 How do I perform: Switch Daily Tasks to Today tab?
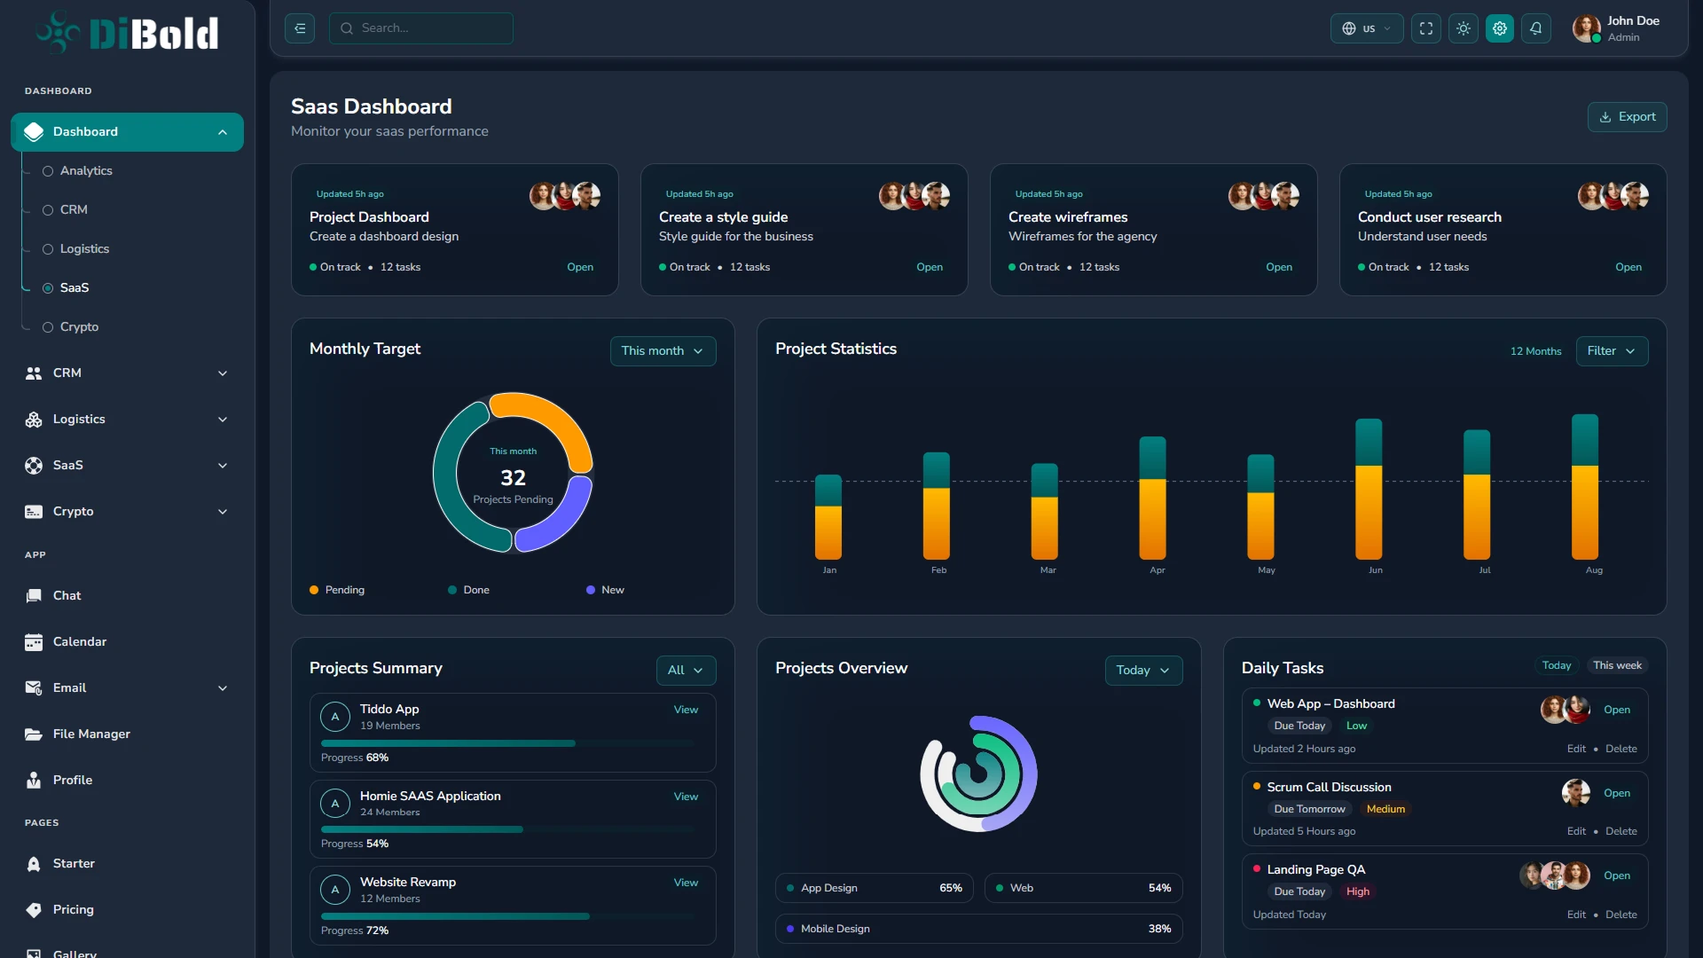click(x=1556, y=666)
